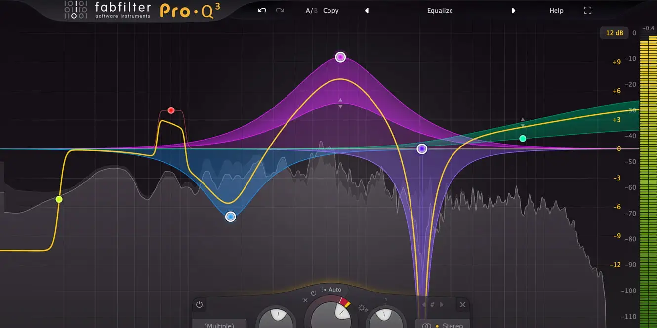Image resolution: width=657 pixels, height=328 pixels.
Task: Load the previous preset with left arrow
Action: [x=367, y=10]
